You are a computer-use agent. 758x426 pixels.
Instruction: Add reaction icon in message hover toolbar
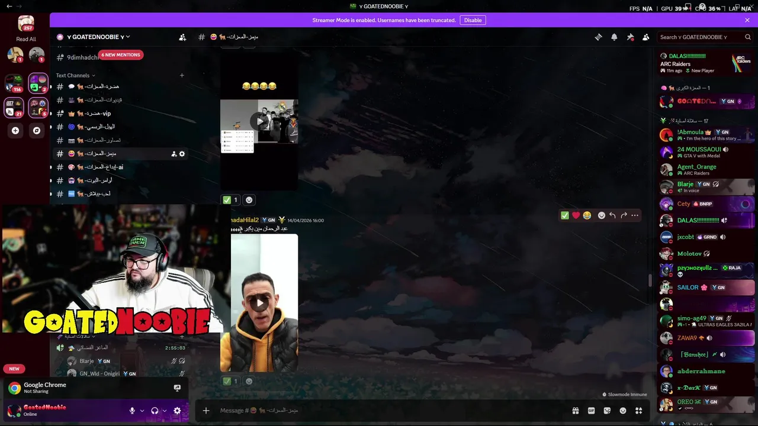pyautogui.click(x=602, y=215)
